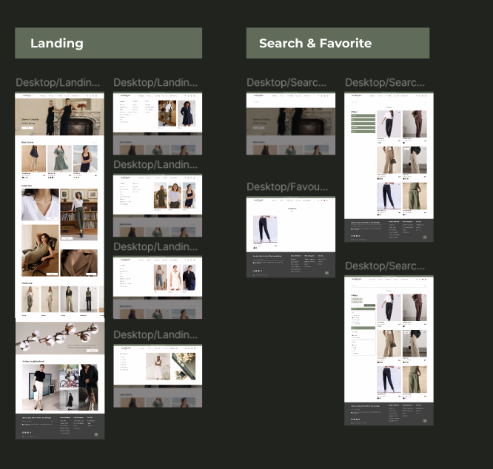Select the black tee and white skirt Instagram photo
The image size is (493, 469).
pyautogui.click(x=41, y=388)
